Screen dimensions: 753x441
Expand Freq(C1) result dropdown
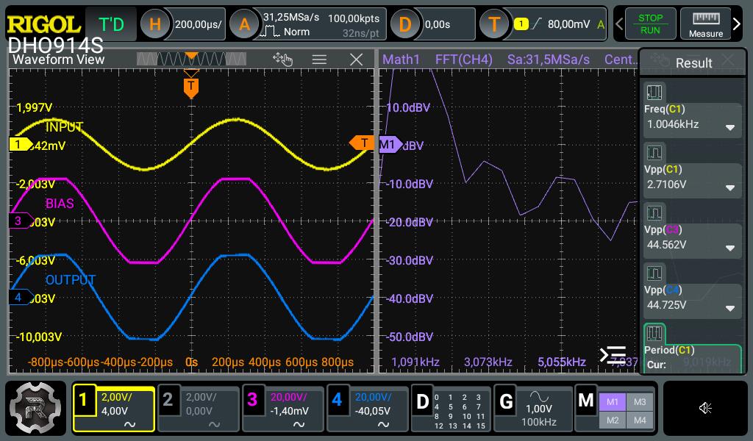point(730,128)
